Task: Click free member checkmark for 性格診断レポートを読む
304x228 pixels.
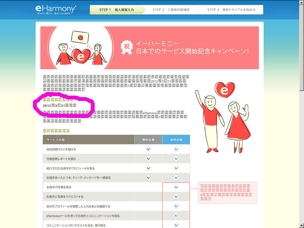Action: click(x=148, y=159)
